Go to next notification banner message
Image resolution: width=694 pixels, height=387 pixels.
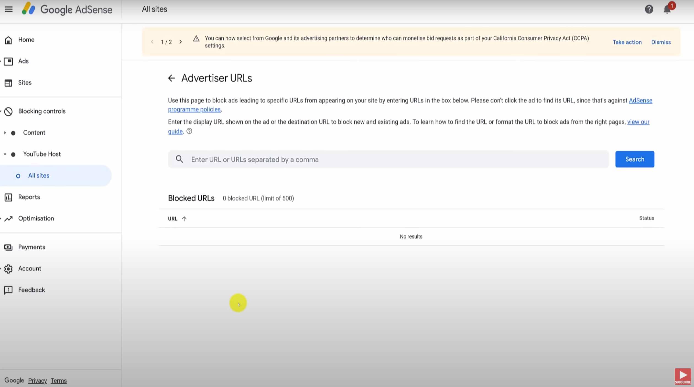point(181,42)
